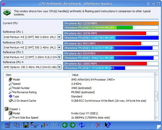The image size is (162, 130).
Task: Select the Nvidia Corp ??? (00E1) value
Action: 85,113
